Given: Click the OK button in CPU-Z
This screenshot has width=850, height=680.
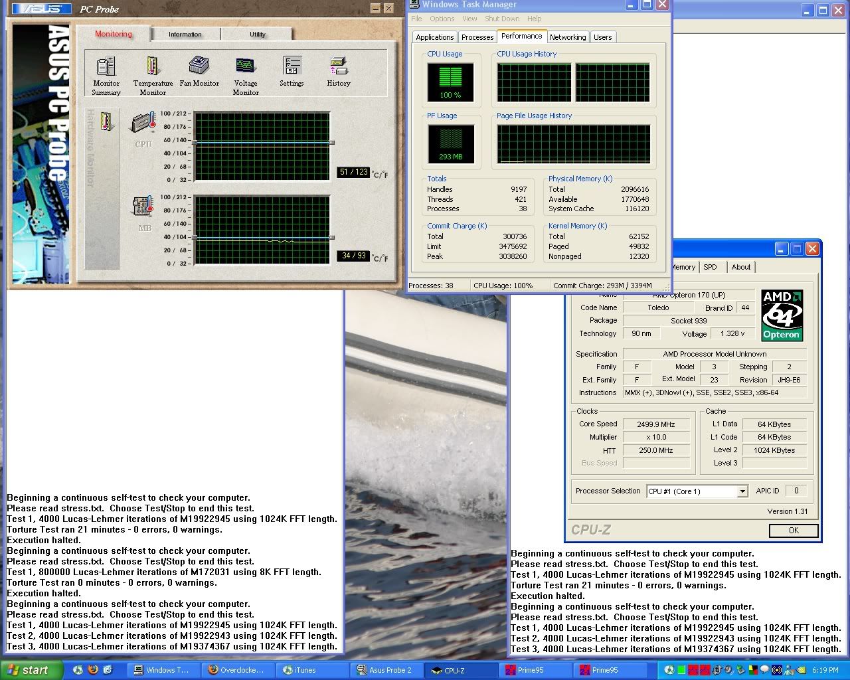Looking at the screenshot, I should tap(794, 531).
